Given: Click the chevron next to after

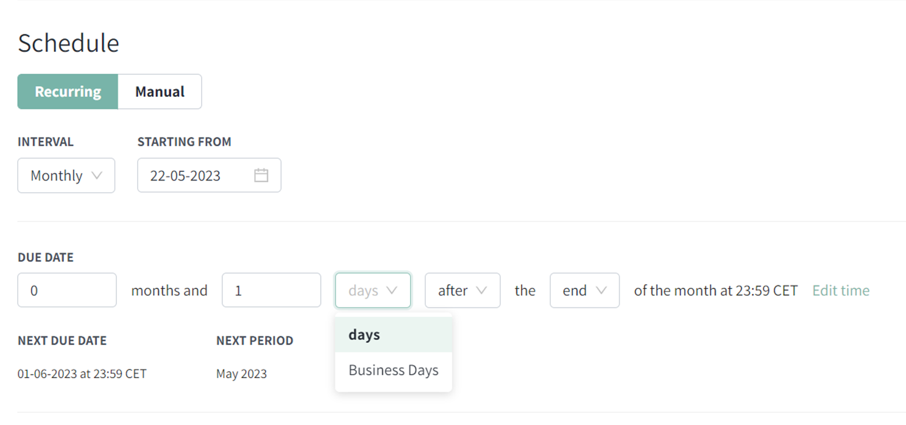Looking at the screenshot, I should (481, 290).
